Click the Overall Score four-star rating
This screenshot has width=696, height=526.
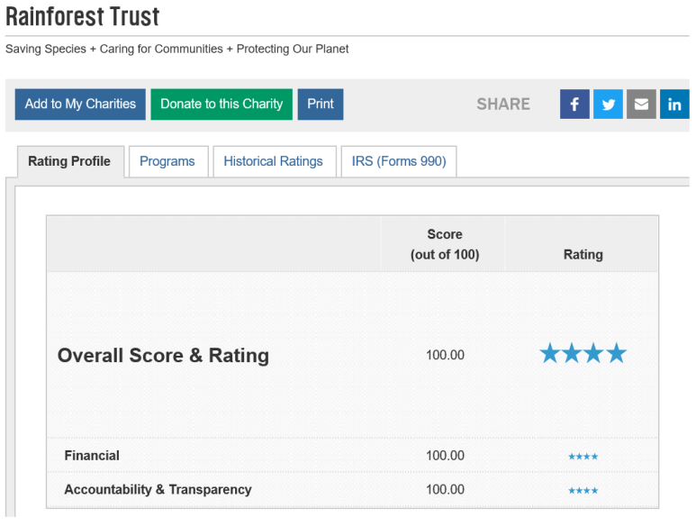pos(583,354)
